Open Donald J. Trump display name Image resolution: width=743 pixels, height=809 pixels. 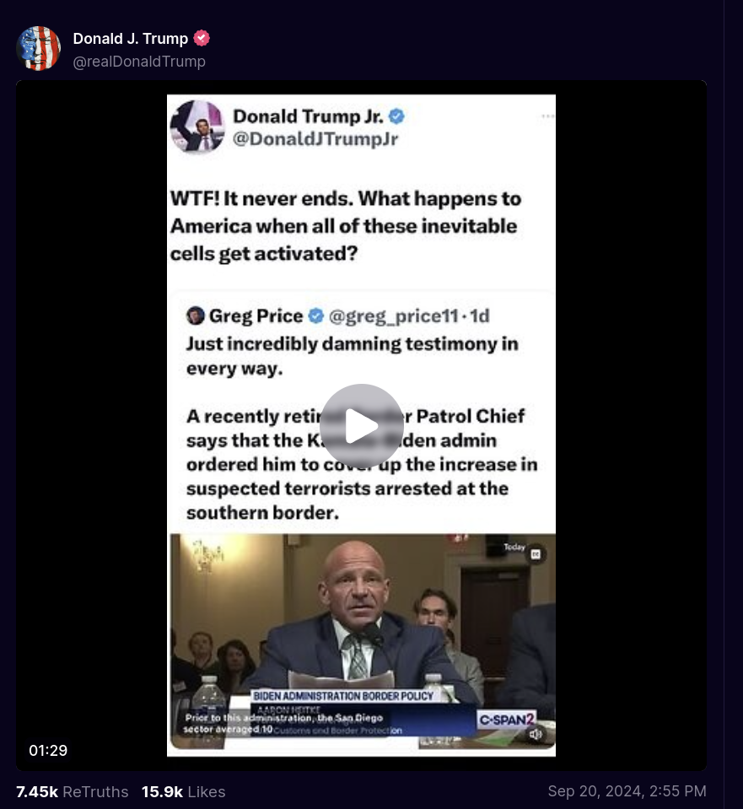pyautogui.click(x=130, y=38)
